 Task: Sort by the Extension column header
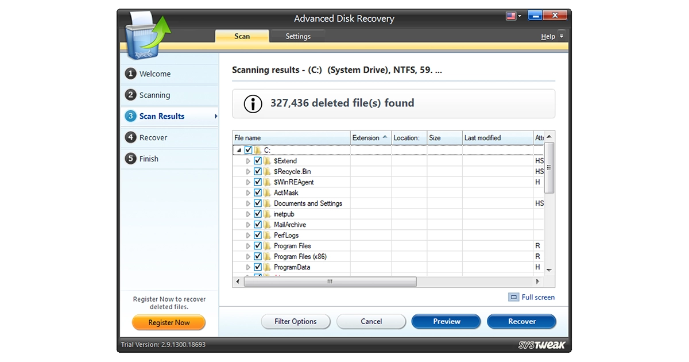(x=371, y=138)
